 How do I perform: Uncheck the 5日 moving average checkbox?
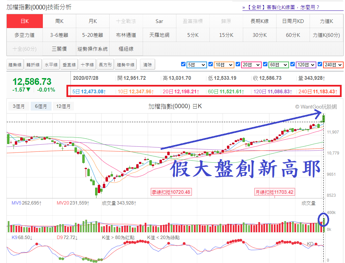click(183, 64)
